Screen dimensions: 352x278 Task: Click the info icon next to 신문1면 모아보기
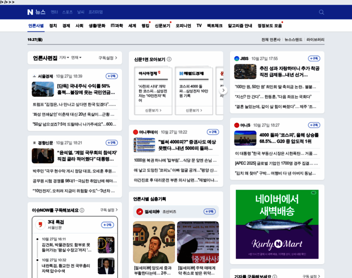point(169,59)
